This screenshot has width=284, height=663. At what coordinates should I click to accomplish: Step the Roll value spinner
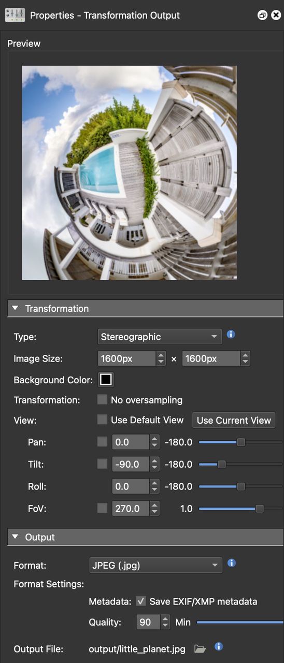coord(154,487)
